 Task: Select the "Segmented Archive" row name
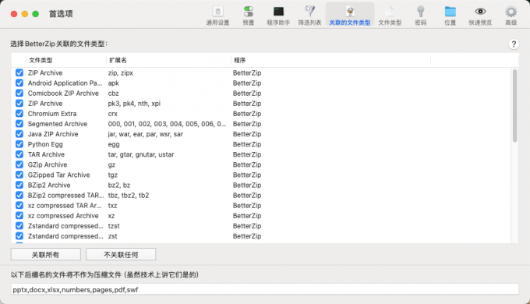(x=58, y=124)
